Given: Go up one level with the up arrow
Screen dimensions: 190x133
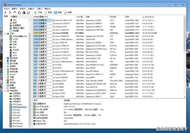Looking at the screenshot, I should 15,12.
